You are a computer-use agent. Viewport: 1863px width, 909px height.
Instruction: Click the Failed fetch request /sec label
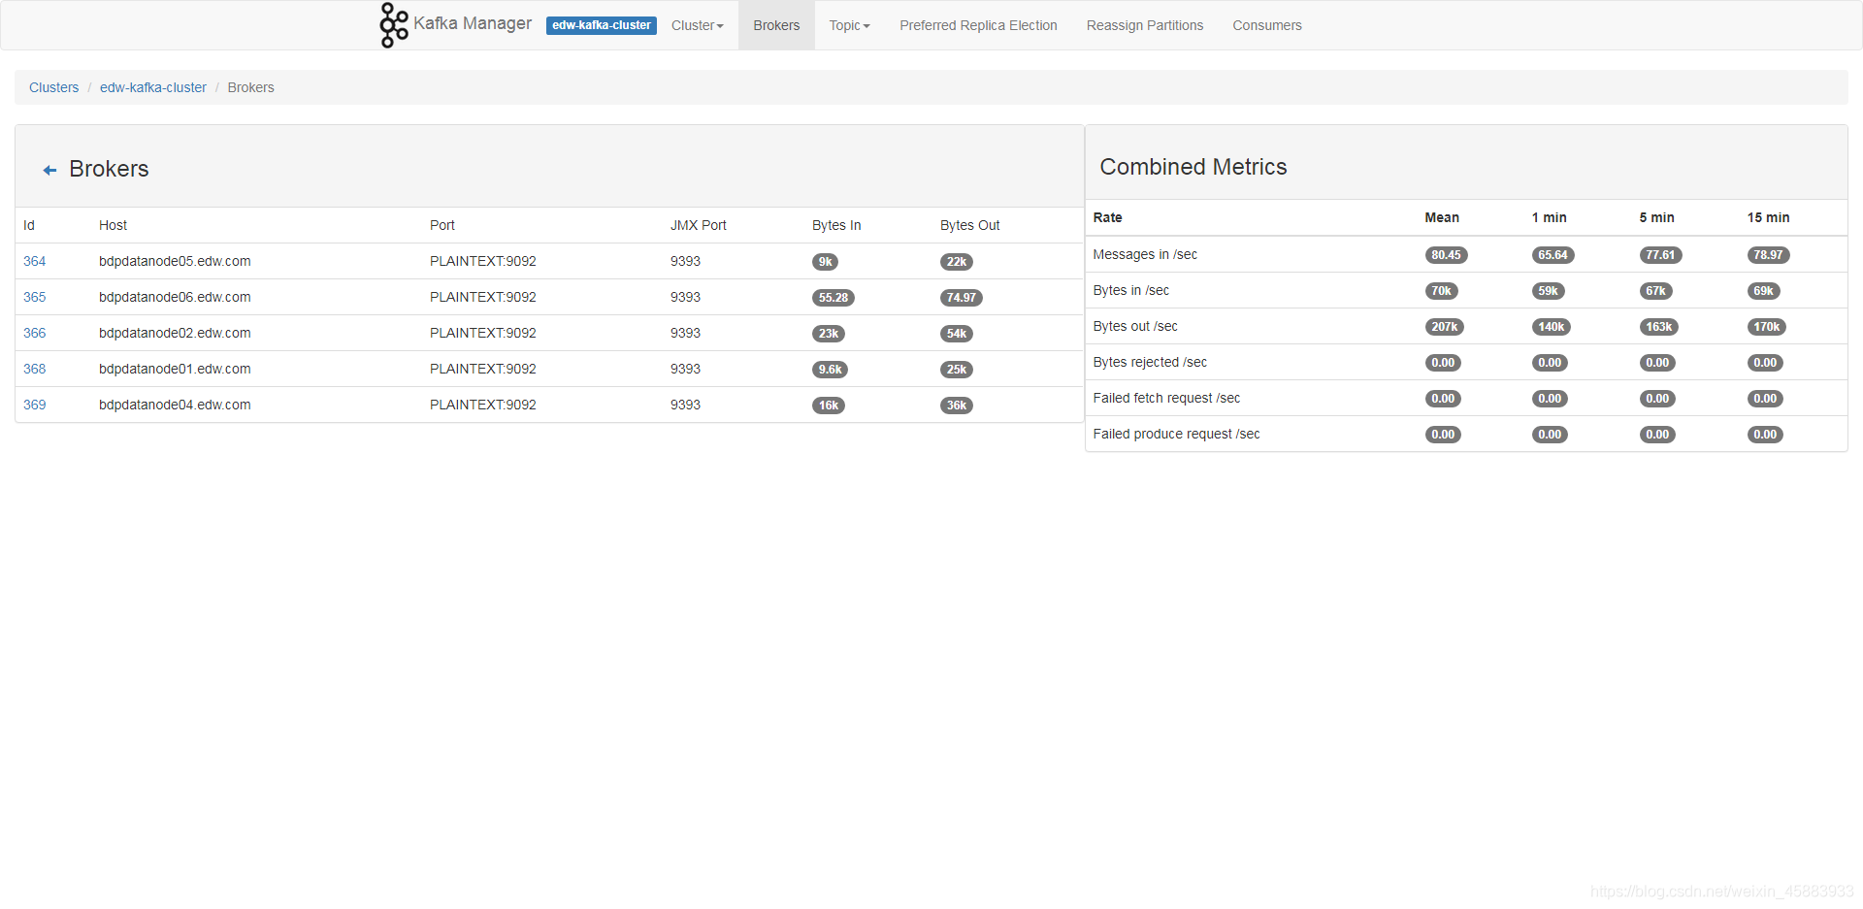tap(1166, 398)
